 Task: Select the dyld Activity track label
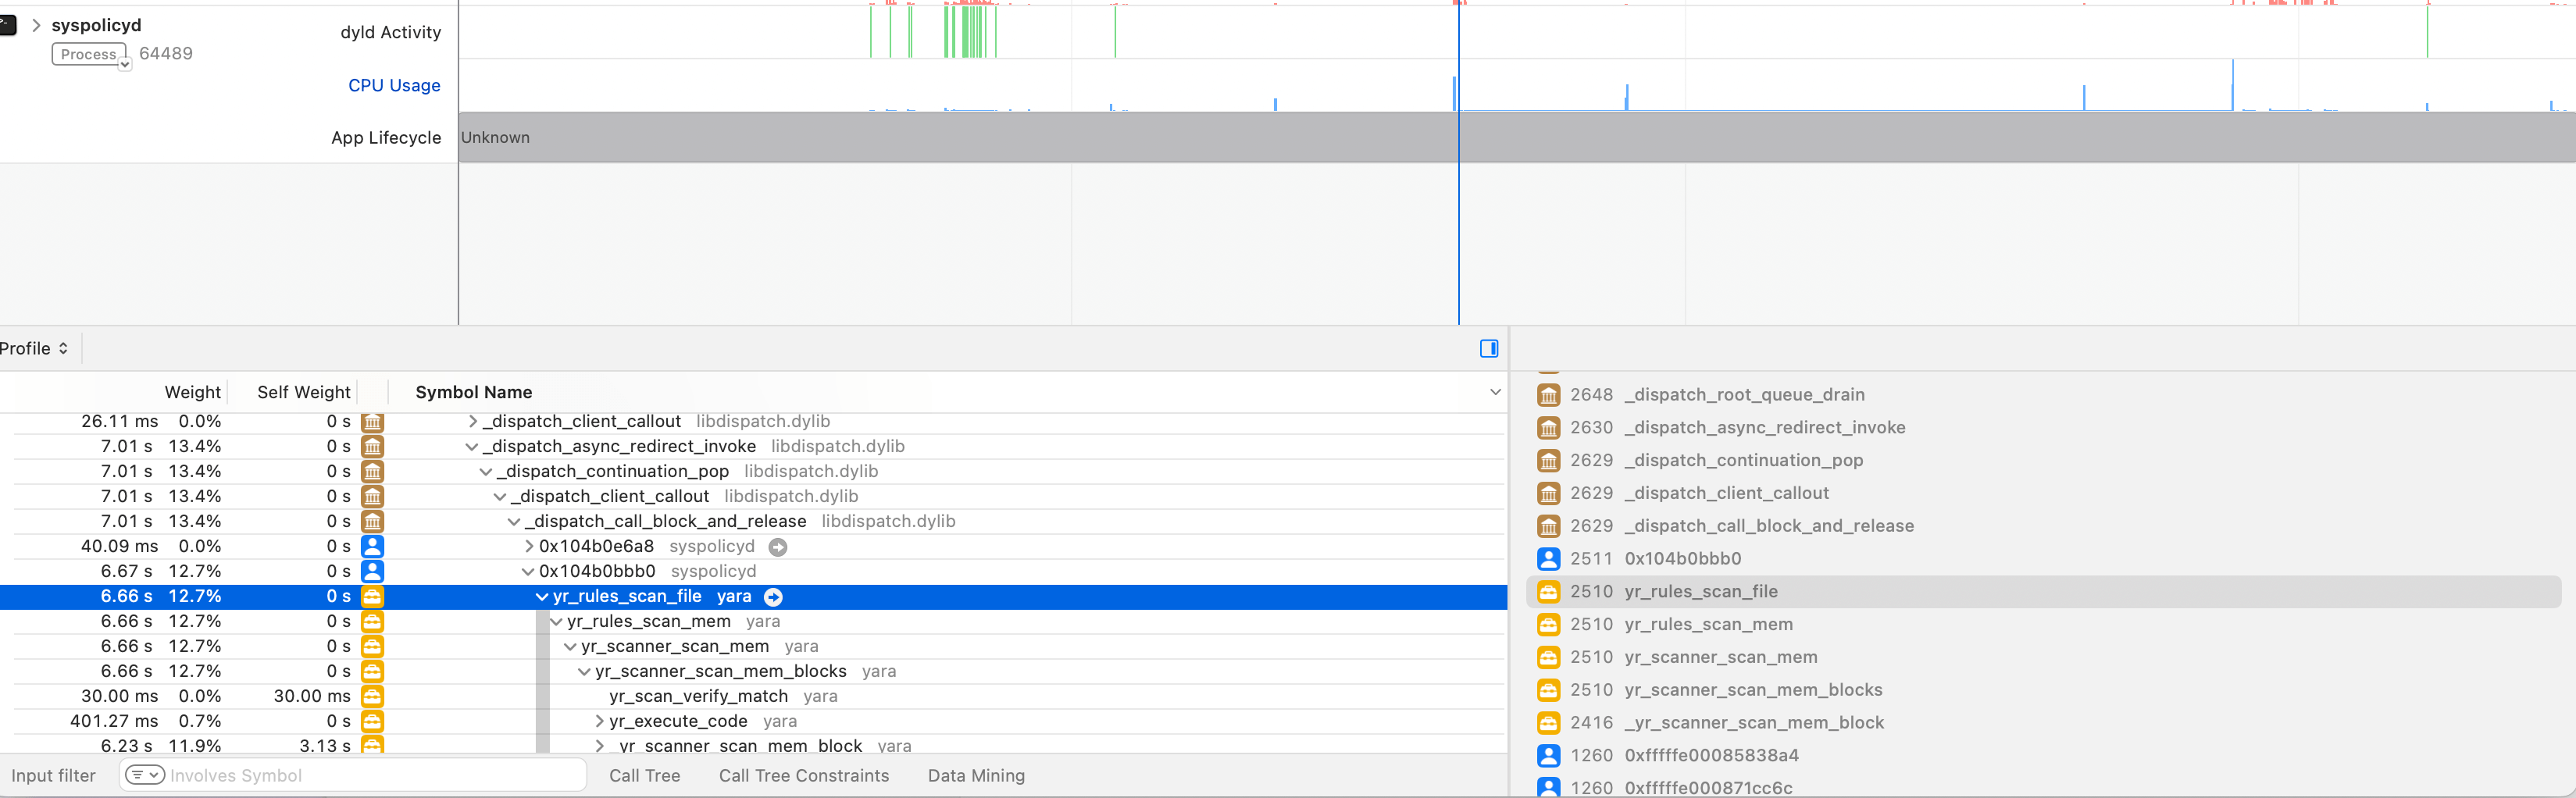tap(390, 32)
